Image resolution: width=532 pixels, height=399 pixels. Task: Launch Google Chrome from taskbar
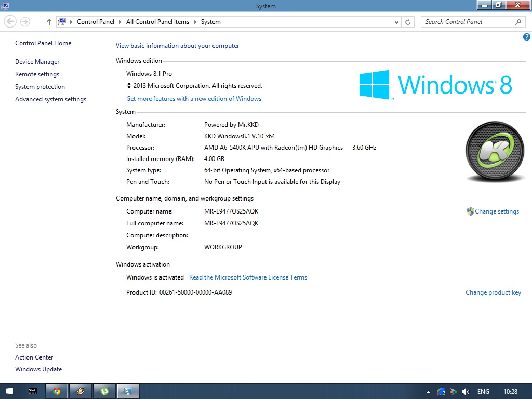point(57,391)
